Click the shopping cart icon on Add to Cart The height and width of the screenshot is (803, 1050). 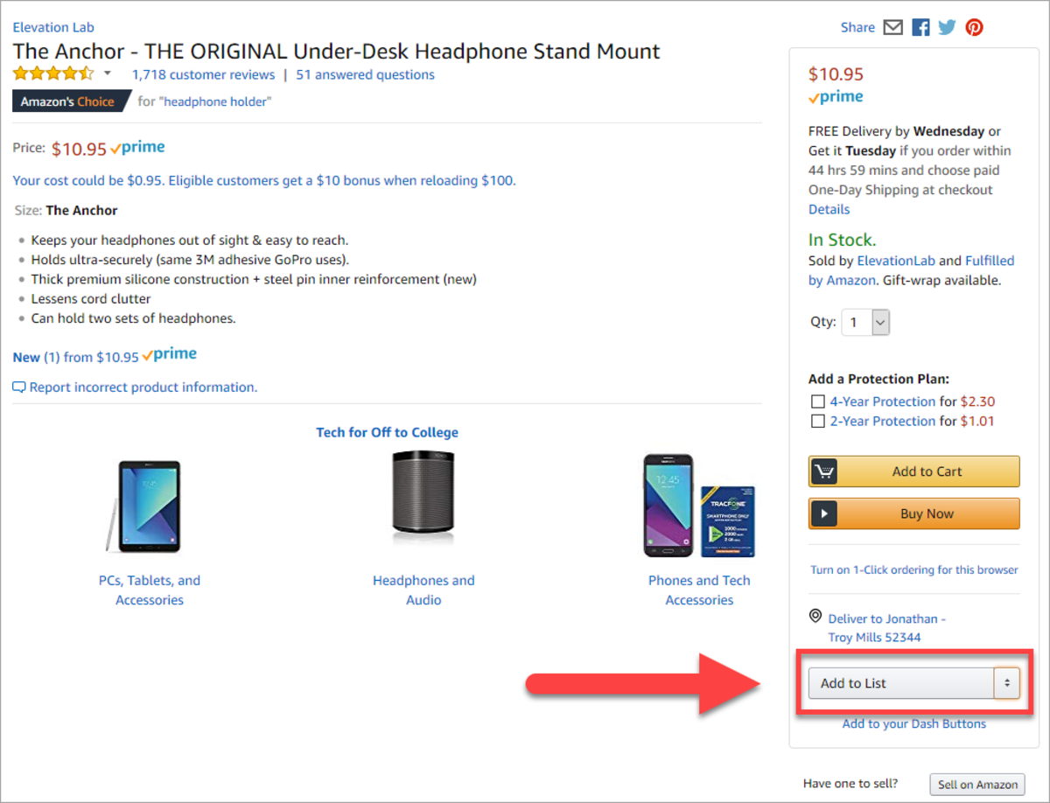tap(824, 471)
